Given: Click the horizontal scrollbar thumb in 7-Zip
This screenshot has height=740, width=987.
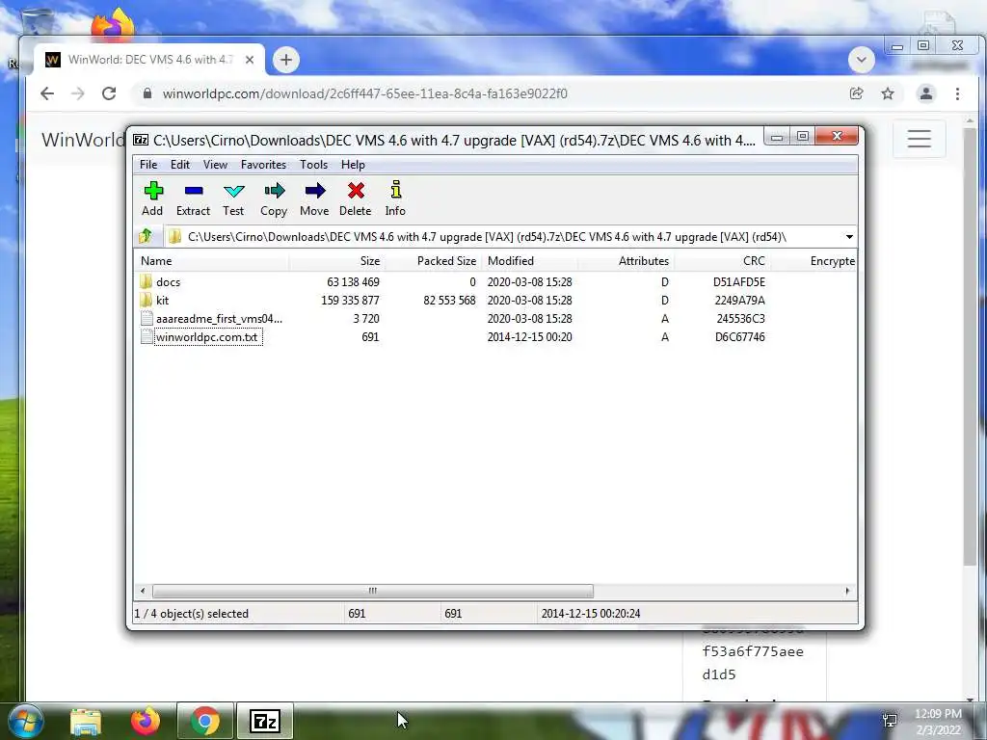Looking at the screenshot, I should (x=373, y=591).
